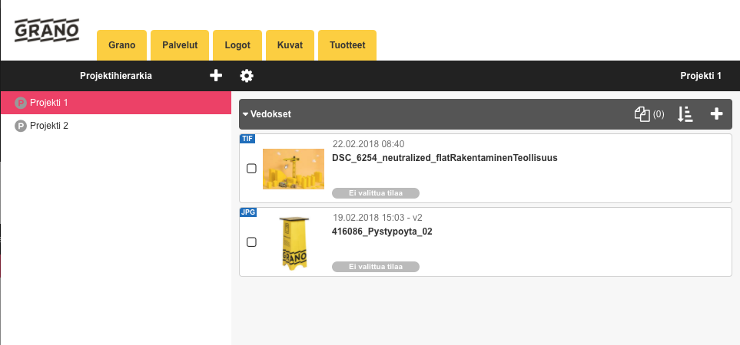The image size is (740, 345).
Task: Switch to the Palvelut tab
Action: [180, 45]
